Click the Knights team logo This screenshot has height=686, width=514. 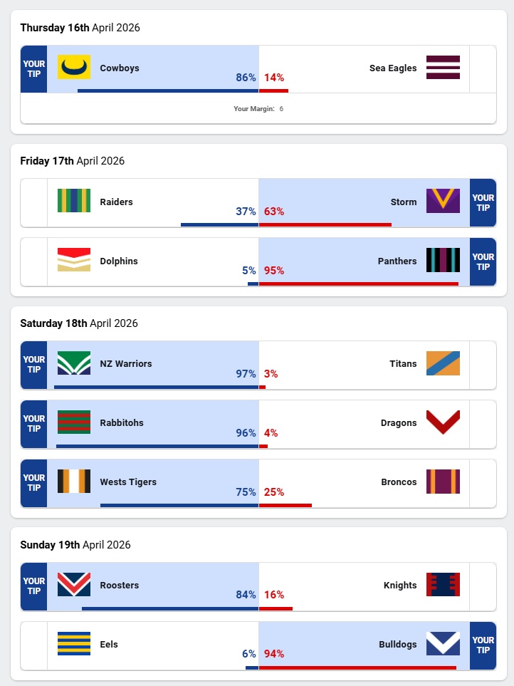(x=443, y=584)
